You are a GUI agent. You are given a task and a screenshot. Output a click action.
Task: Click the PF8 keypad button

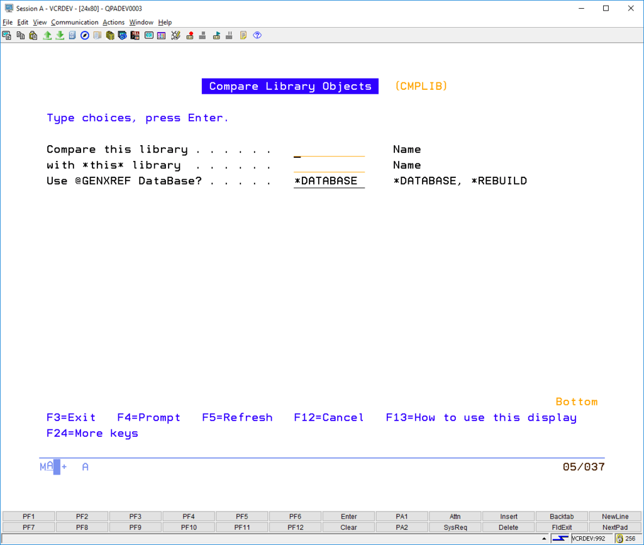(82, 527)
